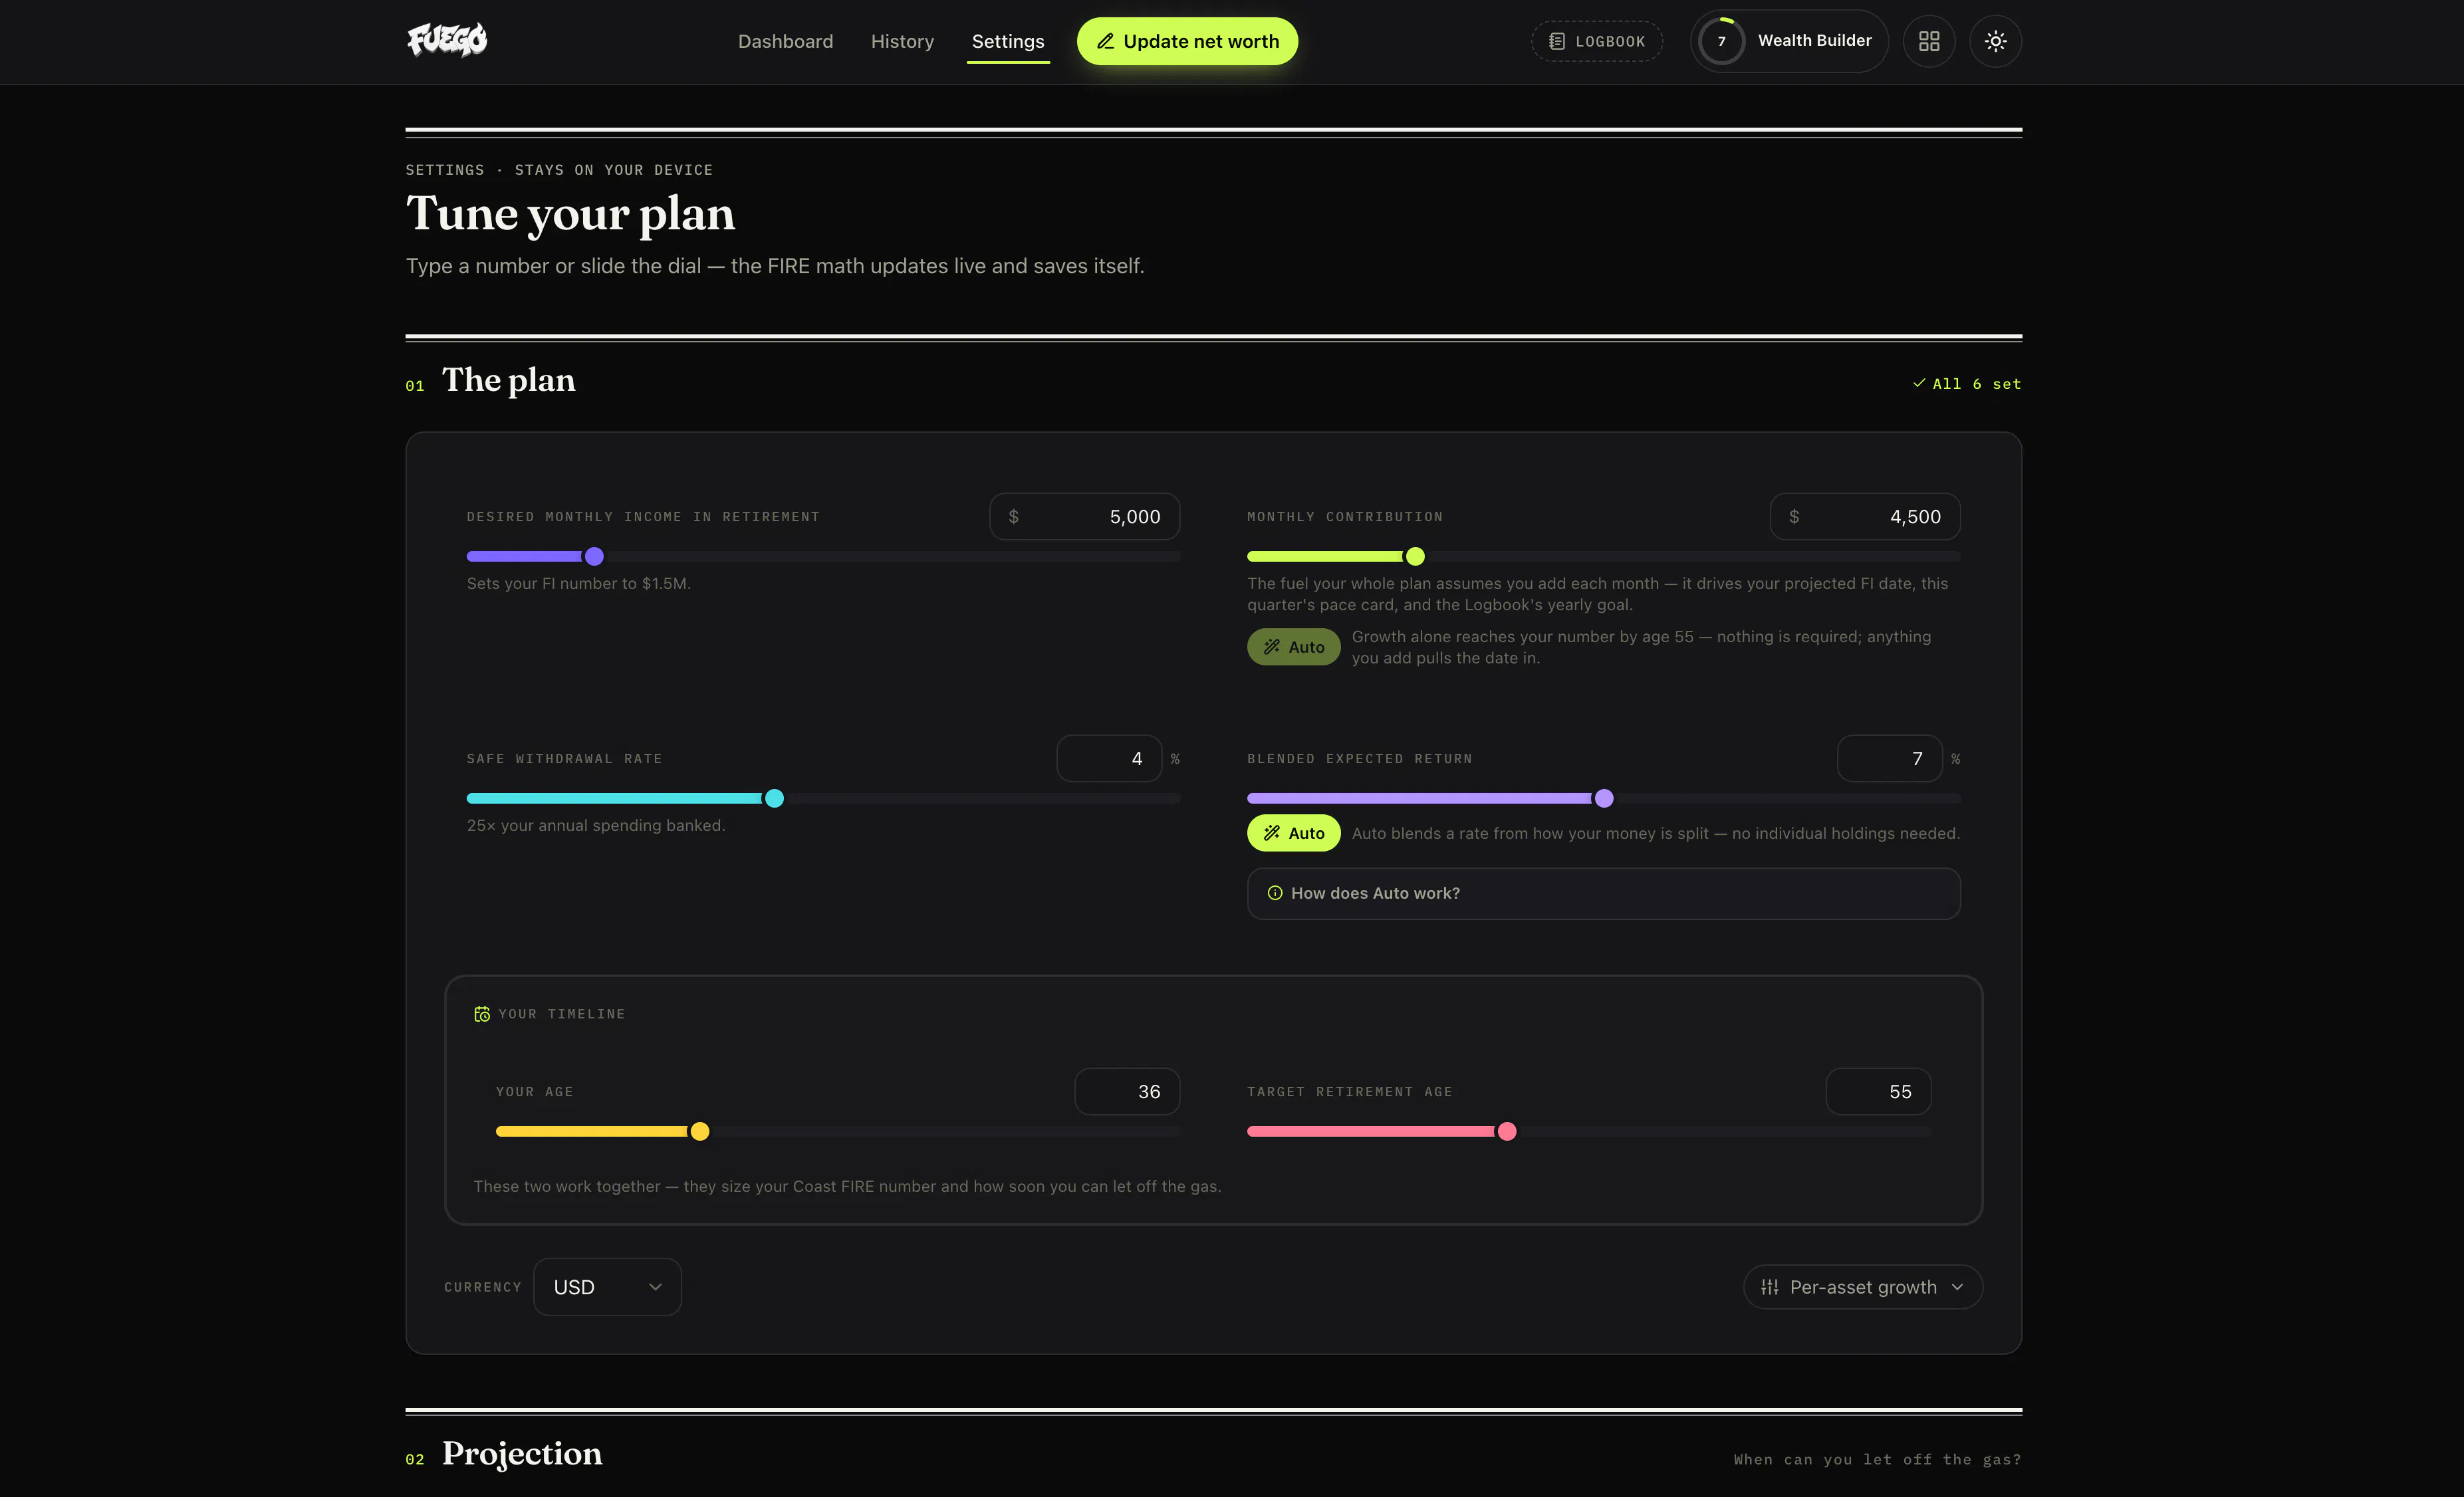Viewport: 2464px width, 1497px height.
Task: Click Update net worth button
Action: (x=1187, y=41)
